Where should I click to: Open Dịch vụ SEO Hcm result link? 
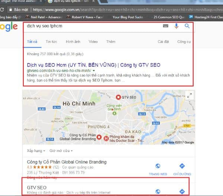(94, 65)
